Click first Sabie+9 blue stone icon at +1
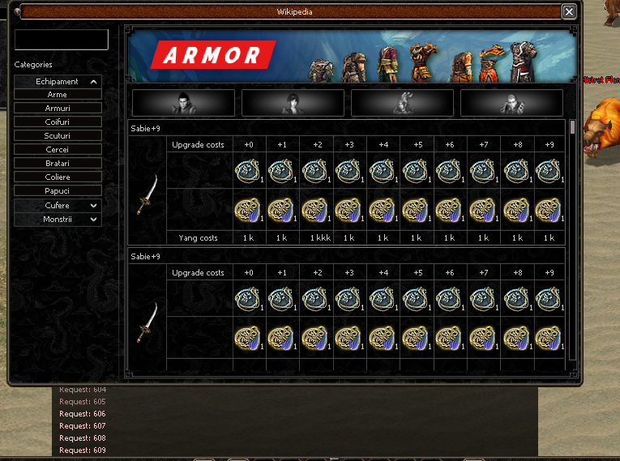 [x=281, y=171]
